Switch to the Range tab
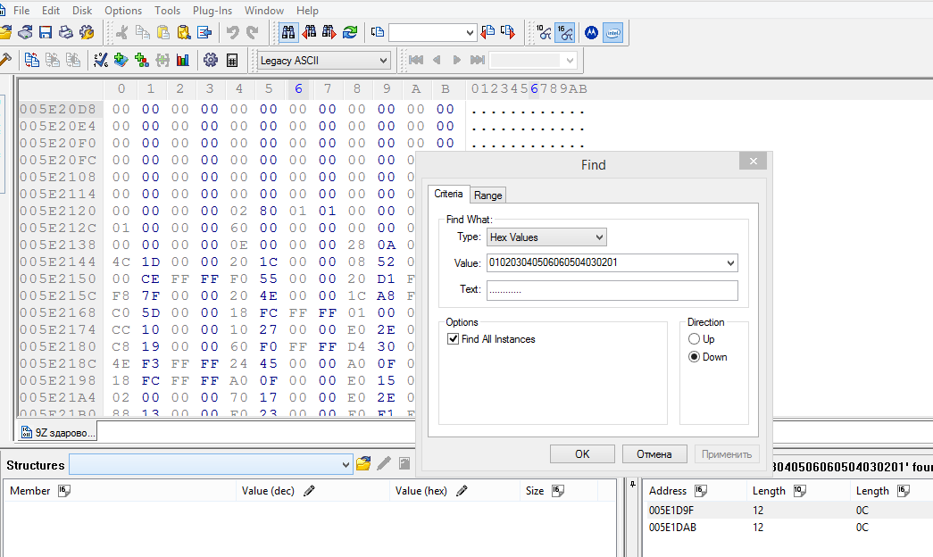Viewport: 933px width, 557px height. coord(487,195)
